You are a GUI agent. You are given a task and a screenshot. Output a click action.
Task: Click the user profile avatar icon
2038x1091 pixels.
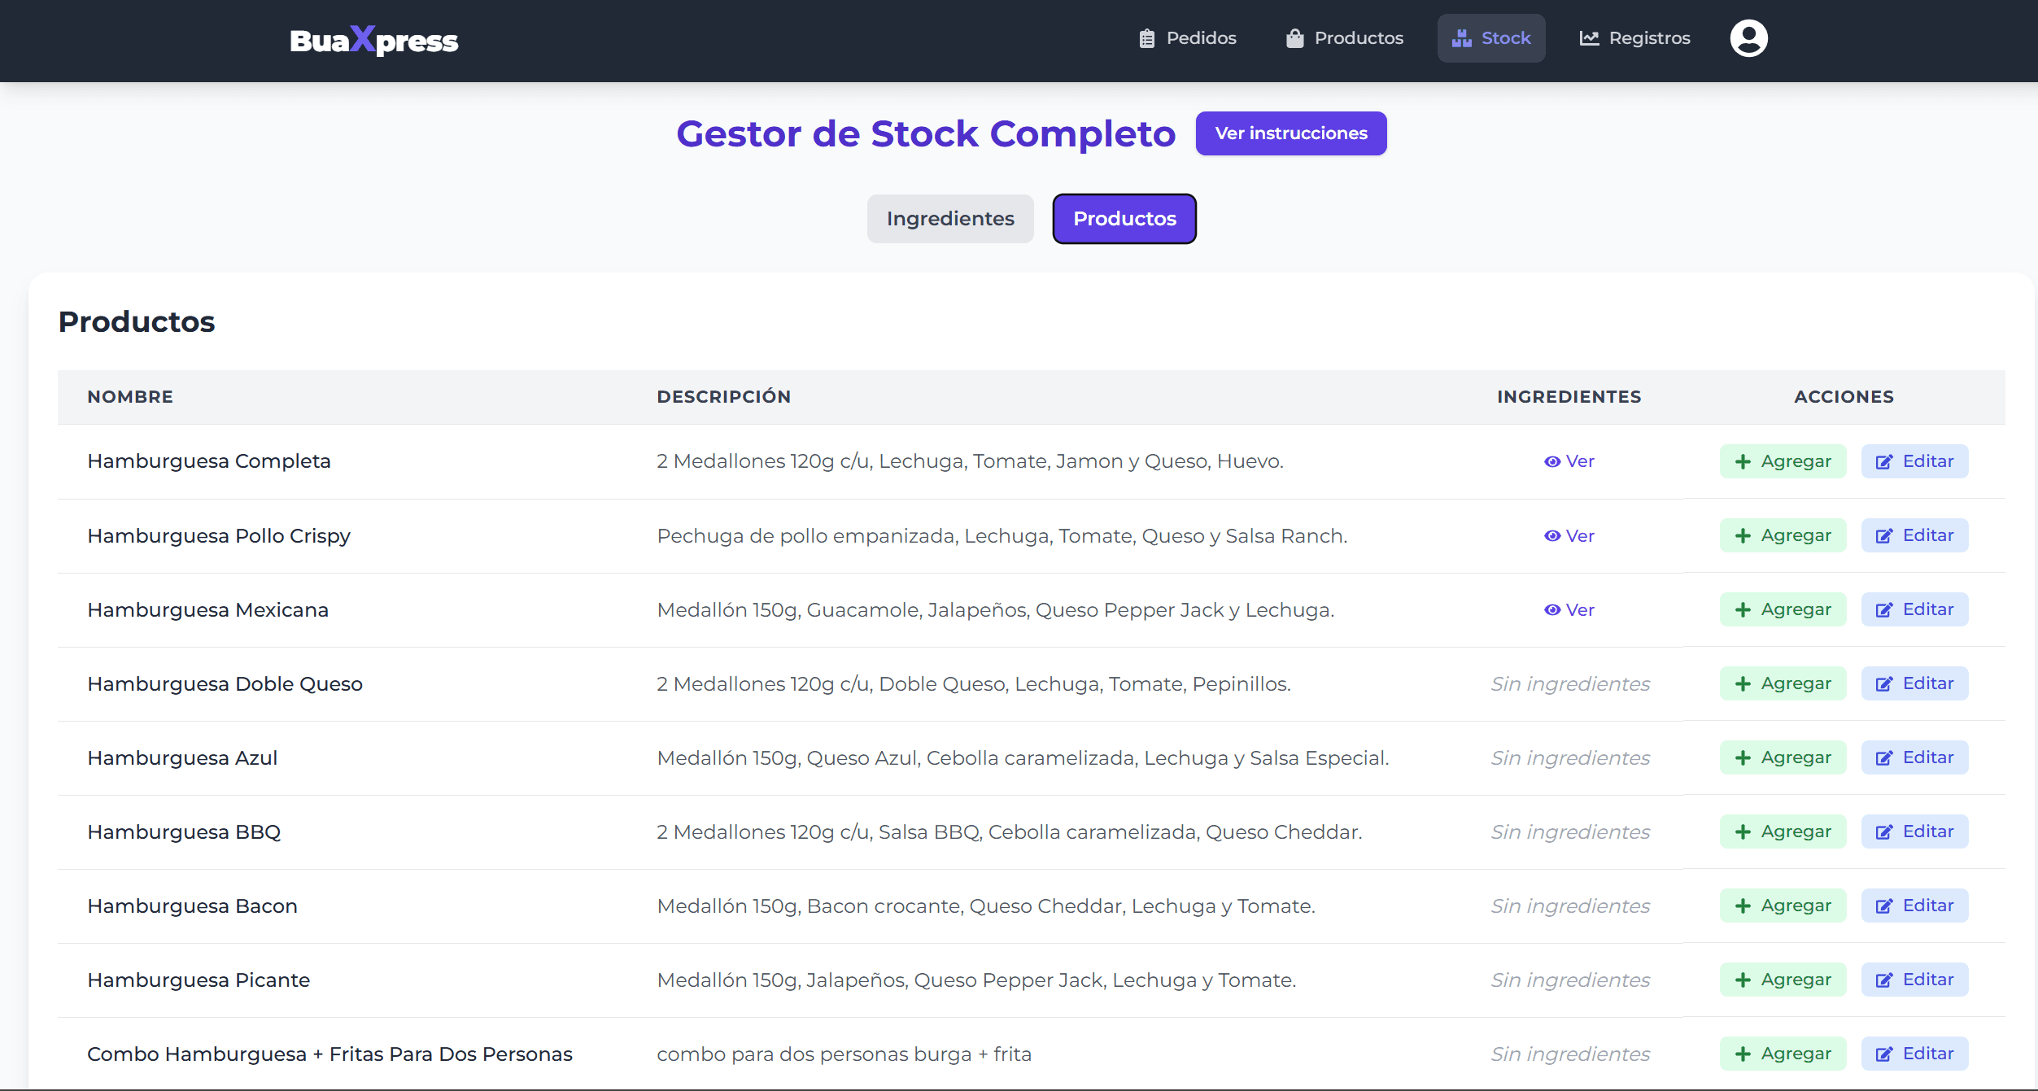1748,38
